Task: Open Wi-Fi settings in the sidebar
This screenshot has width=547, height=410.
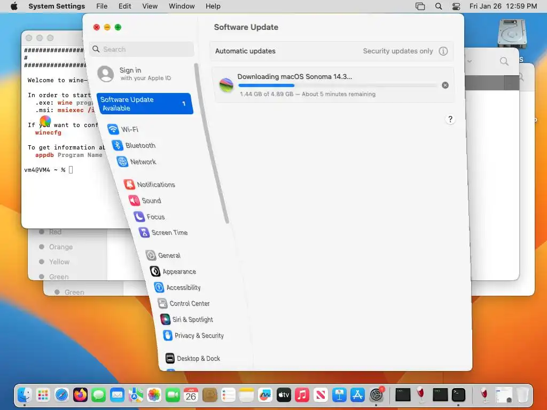Action: click(123, 129)
